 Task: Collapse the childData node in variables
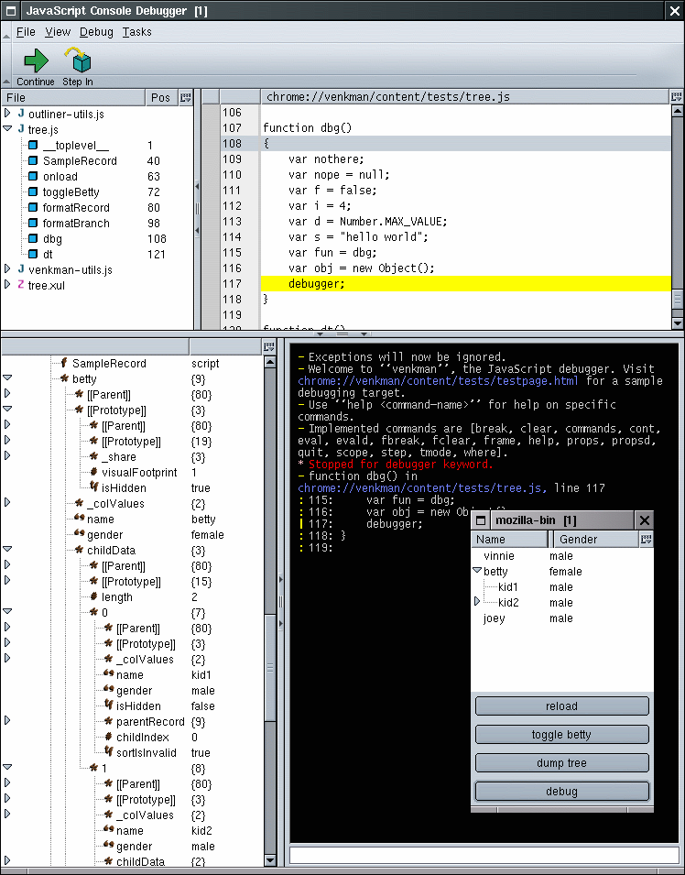(x=7, y=549)
